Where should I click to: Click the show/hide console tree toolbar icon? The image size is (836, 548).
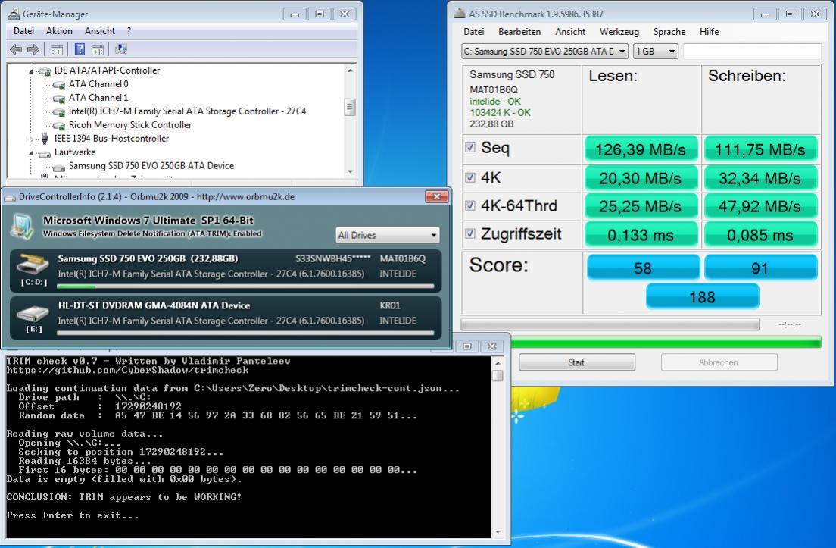[x=57, y=50]
